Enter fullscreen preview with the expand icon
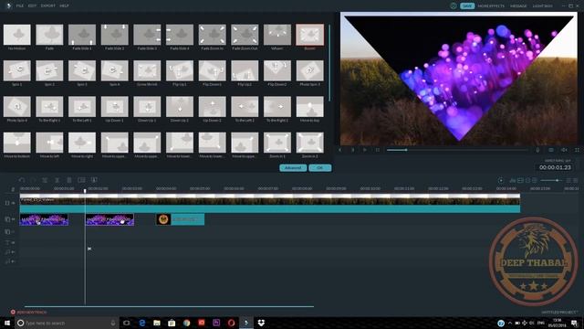 pos(577,150)
